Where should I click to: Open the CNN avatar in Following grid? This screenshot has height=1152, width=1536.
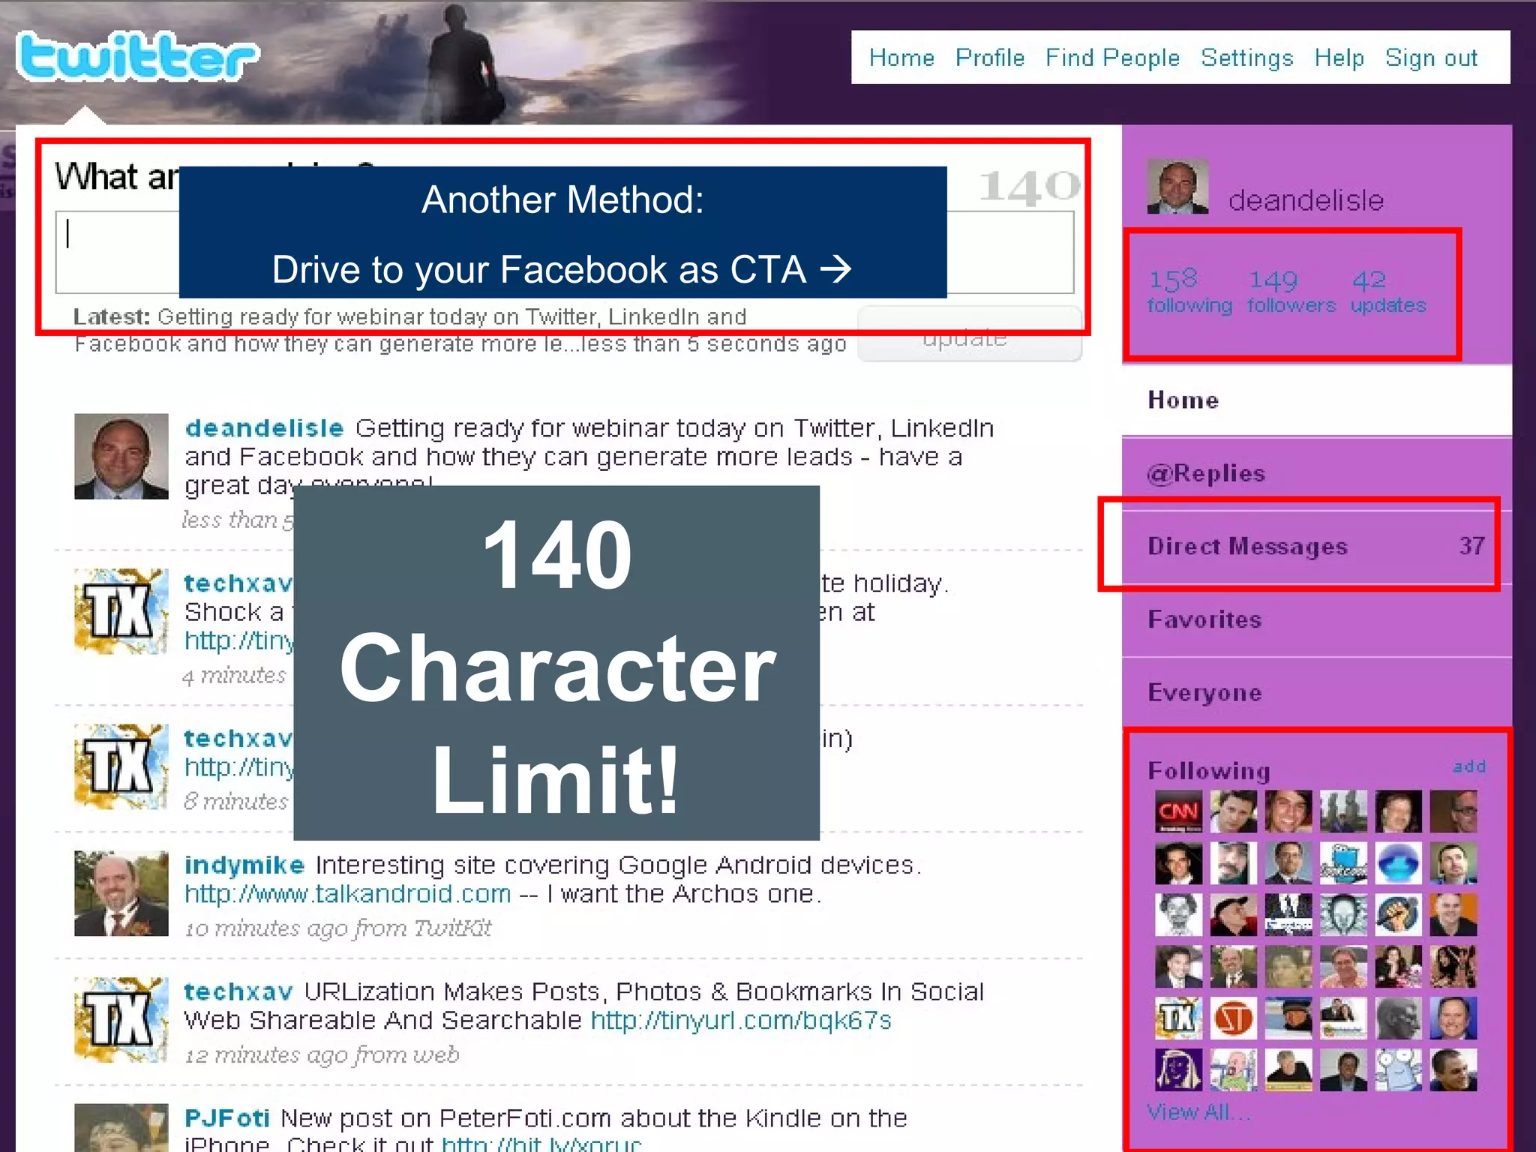[x=1178, y=811]
